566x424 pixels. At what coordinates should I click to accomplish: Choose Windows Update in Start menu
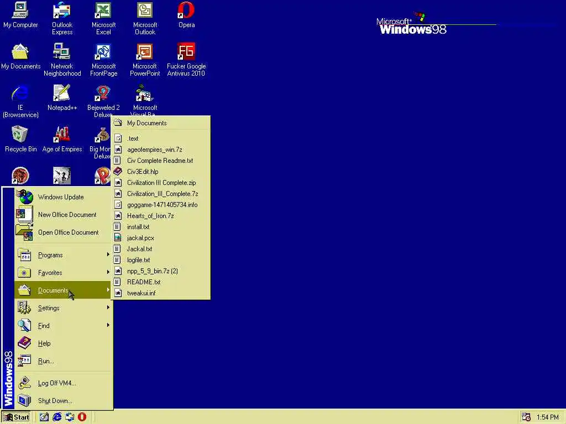(63, 197)
